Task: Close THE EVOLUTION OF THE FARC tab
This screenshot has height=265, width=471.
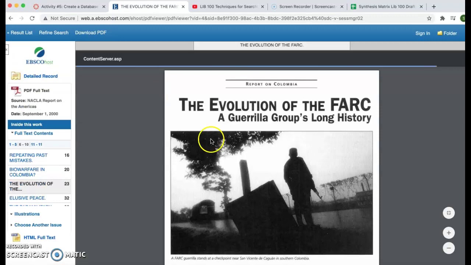Action: (183, 7)
